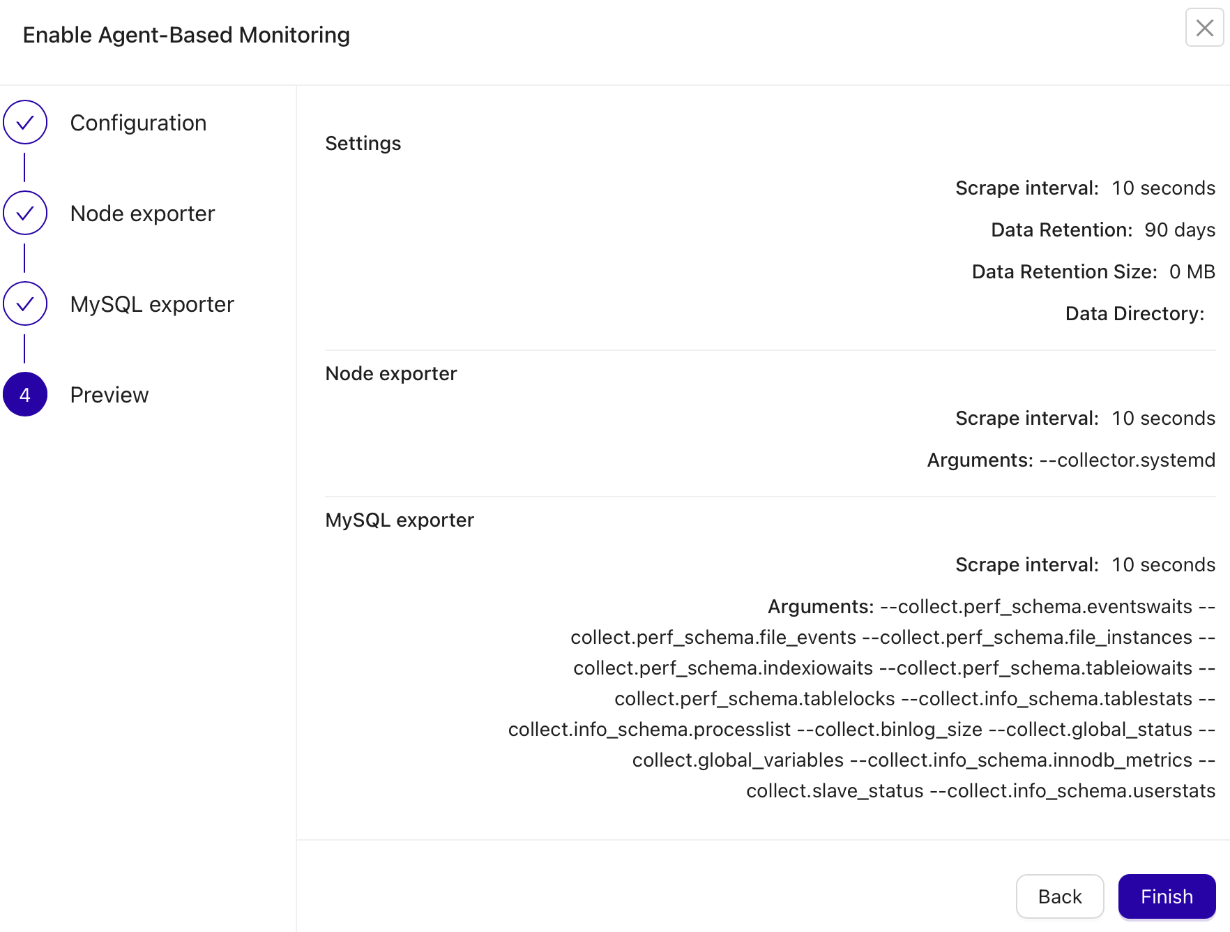Click the Data Directory label
Viewport: 1230px width, 932px height.
(1134, 314)
